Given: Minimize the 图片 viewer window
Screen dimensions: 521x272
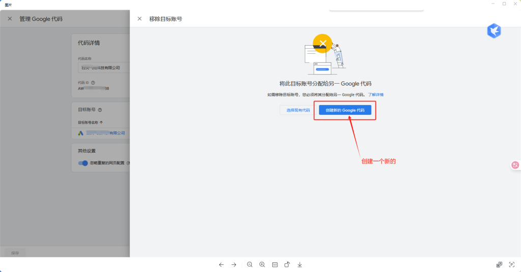Looking at the screenshot, I should pos(493,4).
